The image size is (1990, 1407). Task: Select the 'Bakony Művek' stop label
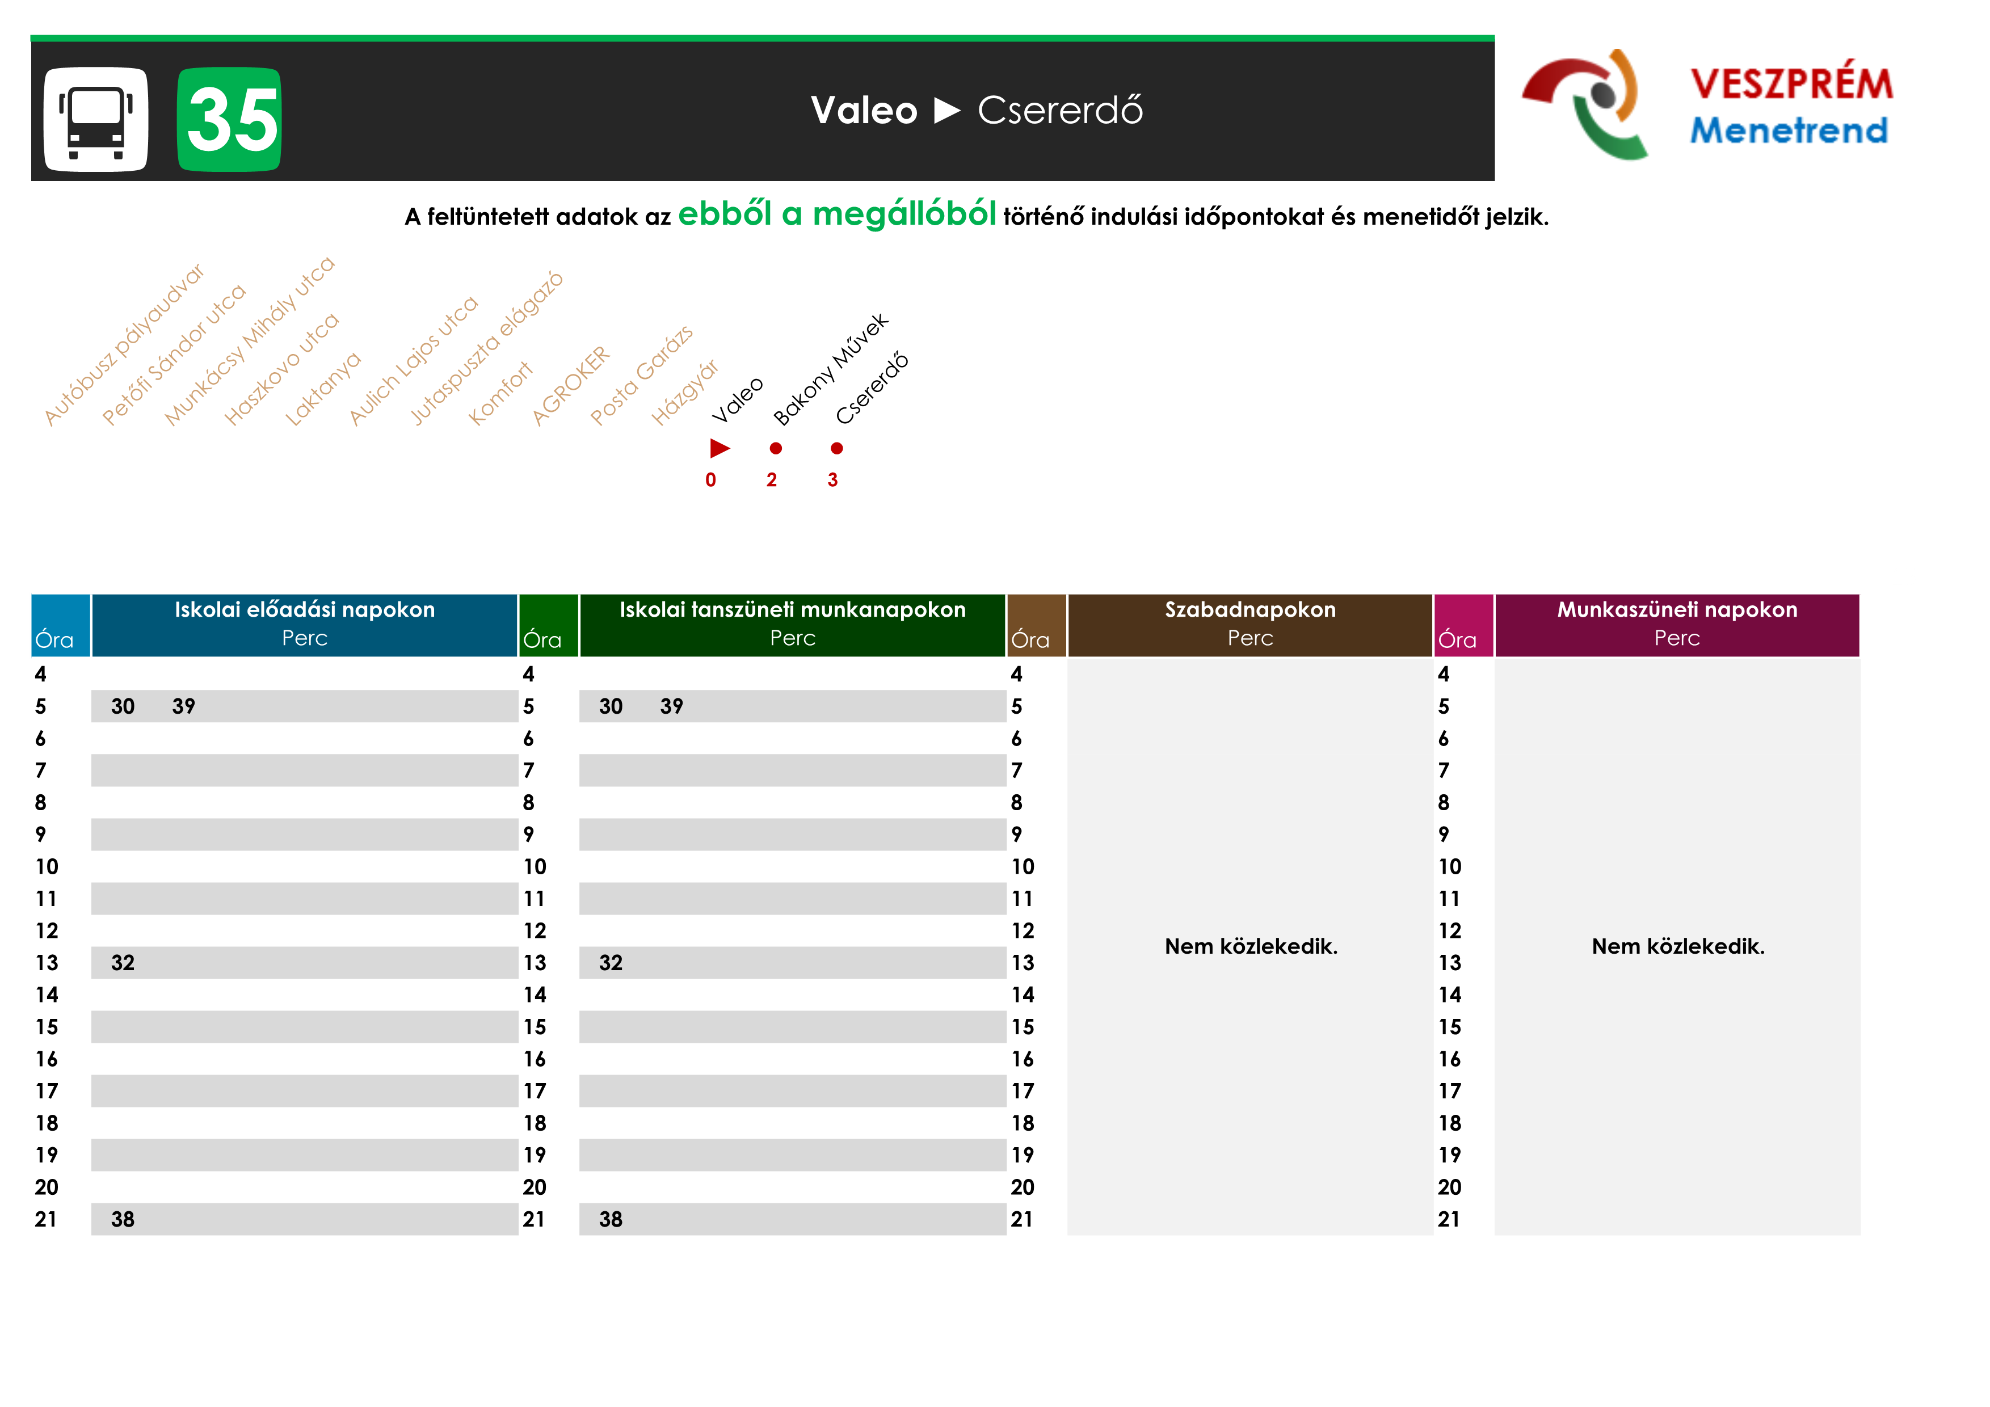tap(830, 370)
